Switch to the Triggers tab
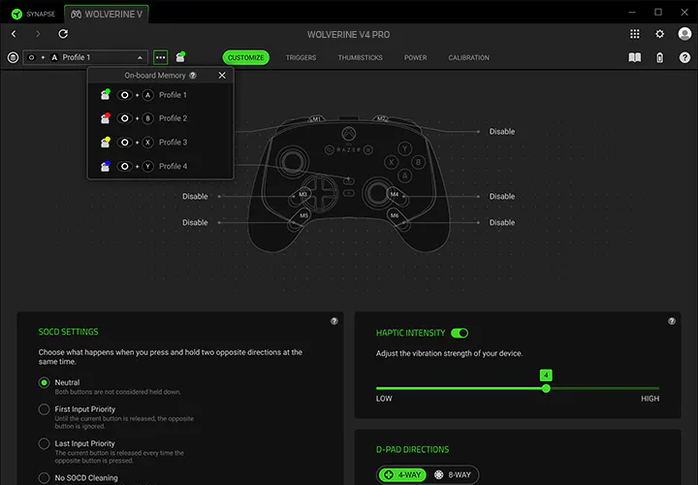Screen dimensions: 698x485 [x=301, y=57]
